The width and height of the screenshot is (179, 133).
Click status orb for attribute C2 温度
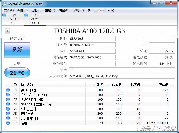tap(8, 123)
